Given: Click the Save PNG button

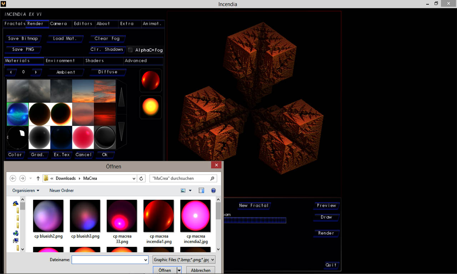Looking at the screenshot, I should click(23, 50).
